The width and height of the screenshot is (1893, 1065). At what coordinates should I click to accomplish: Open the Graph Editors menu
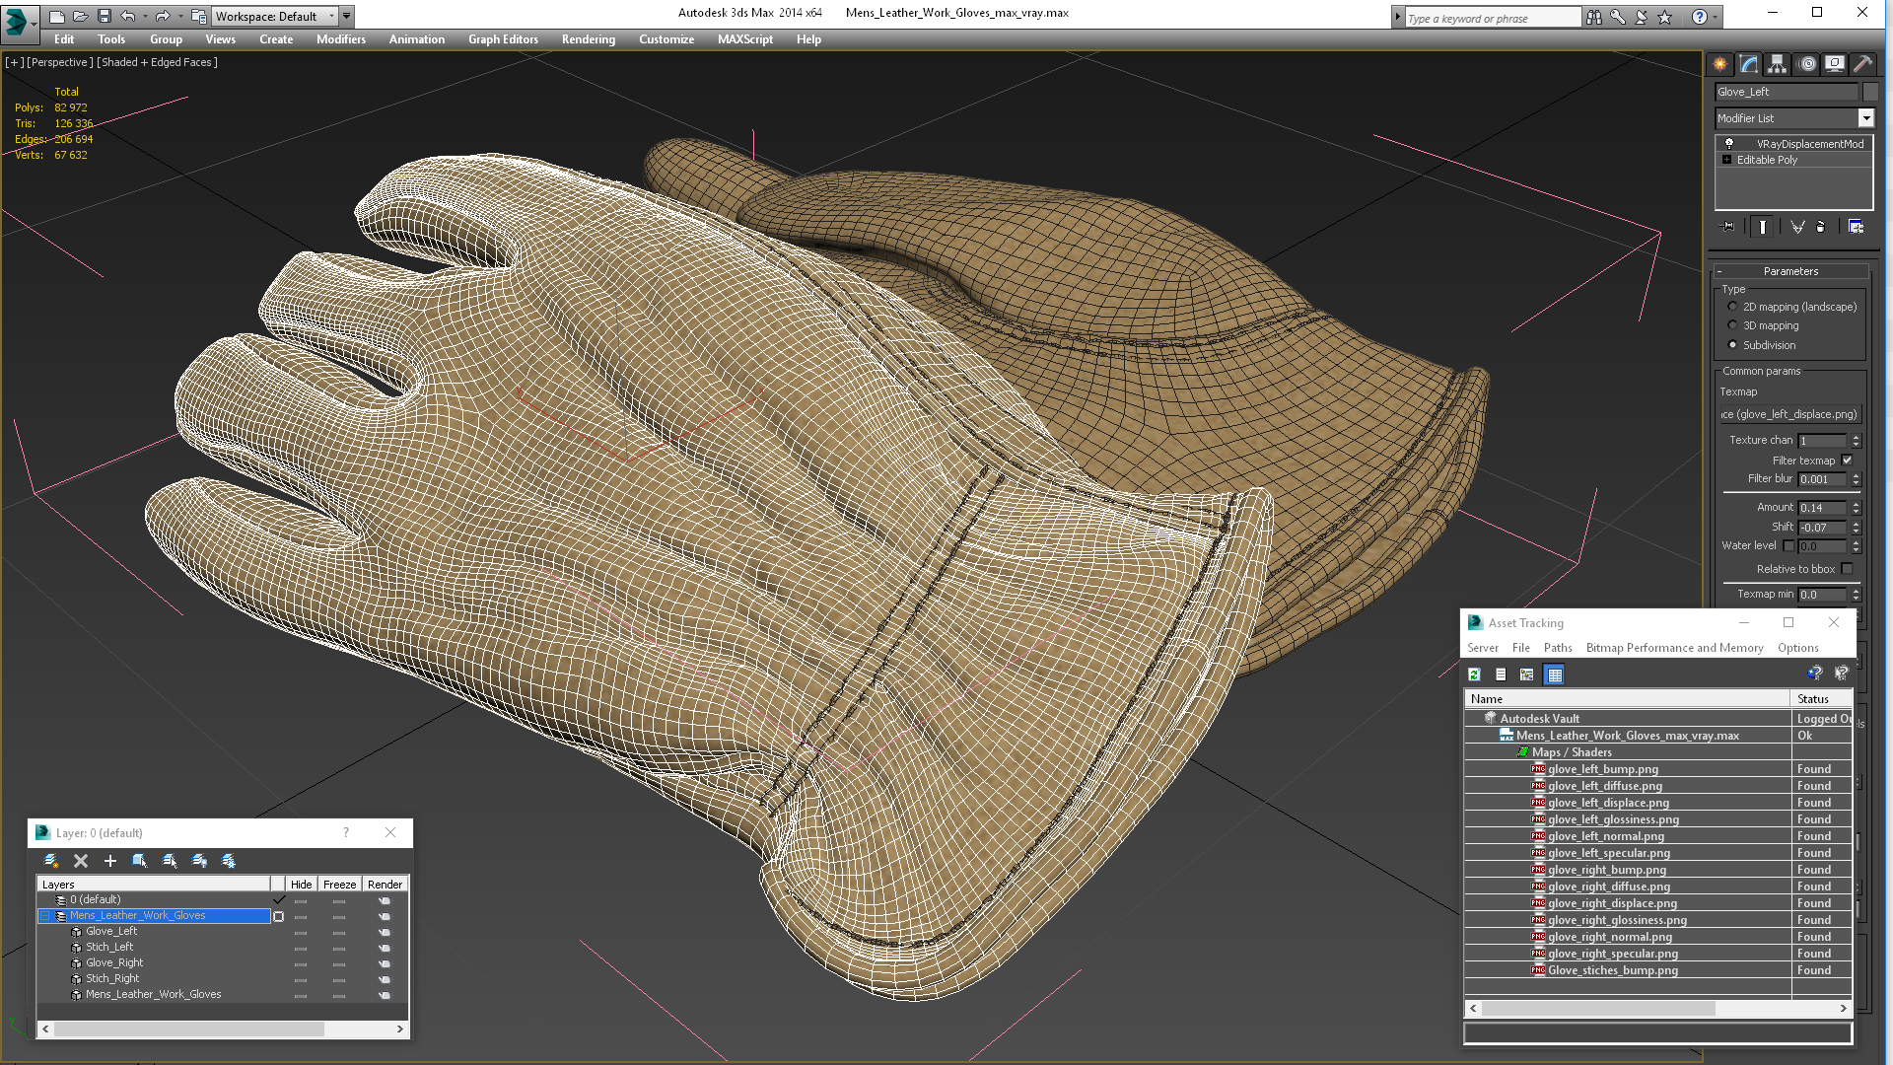tap(503, 39)
